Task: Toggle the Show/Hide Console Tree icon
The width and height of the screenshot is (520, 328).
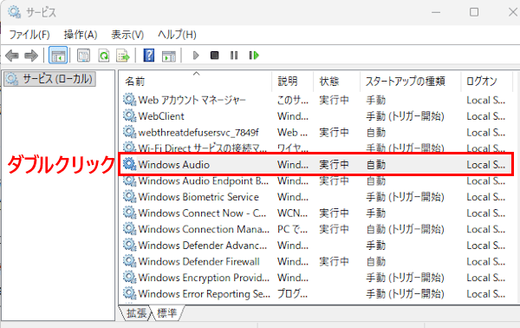Action: point(58,56)
